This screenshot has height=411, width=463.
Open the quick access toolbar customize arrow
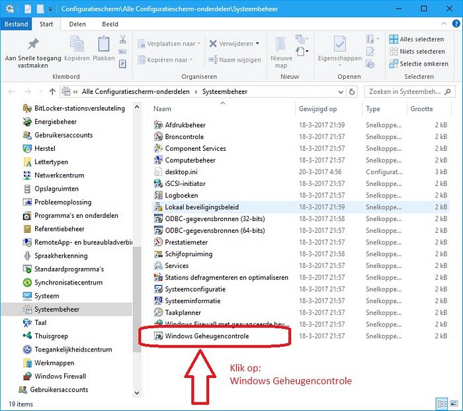click(x=50, y=9)
